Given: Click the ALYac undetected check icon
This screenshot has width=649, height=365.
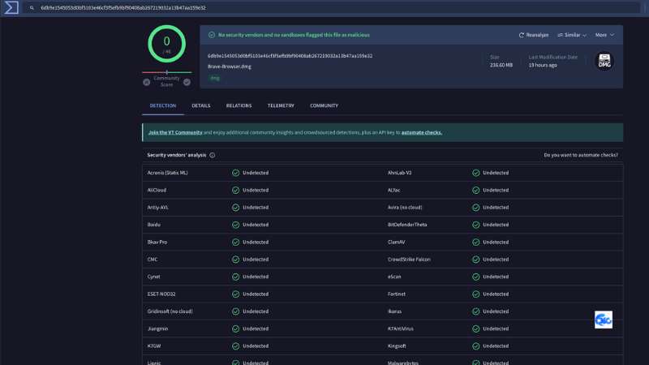Looking at the screenshot, I should 476,191.
